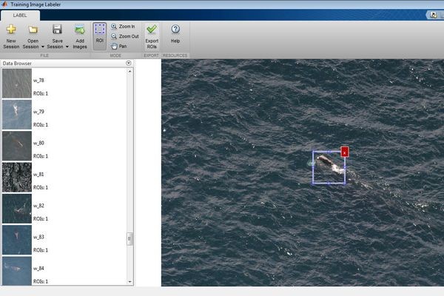Expand the Open Session dropdown arrow
This screenshot has width=444, height=296.
click(42, 46)
